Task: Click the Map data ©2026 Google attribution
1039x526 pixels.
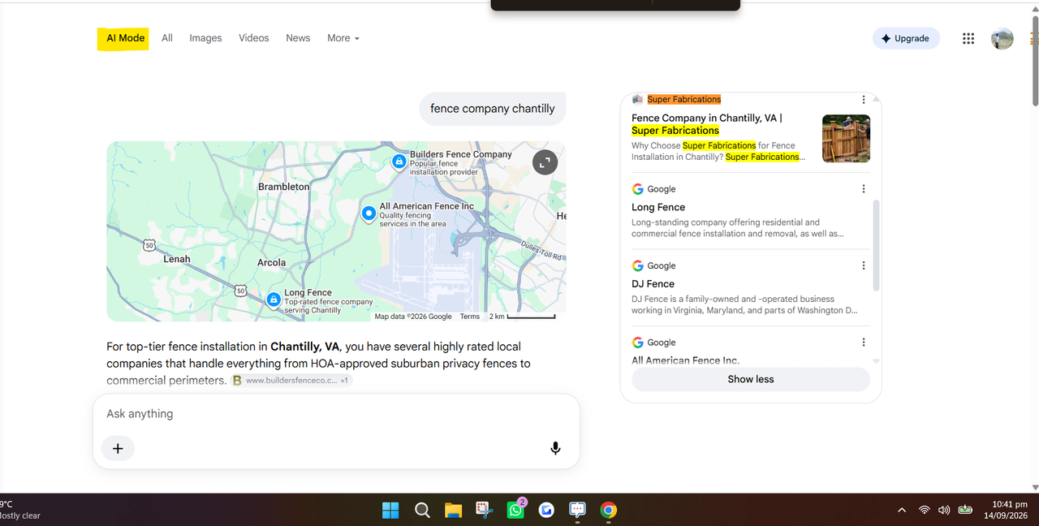Action: click(x=413, y=317)
